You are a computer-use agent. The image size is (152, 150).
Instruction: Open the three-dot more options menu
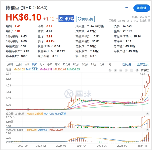click(x=126, y=8)
